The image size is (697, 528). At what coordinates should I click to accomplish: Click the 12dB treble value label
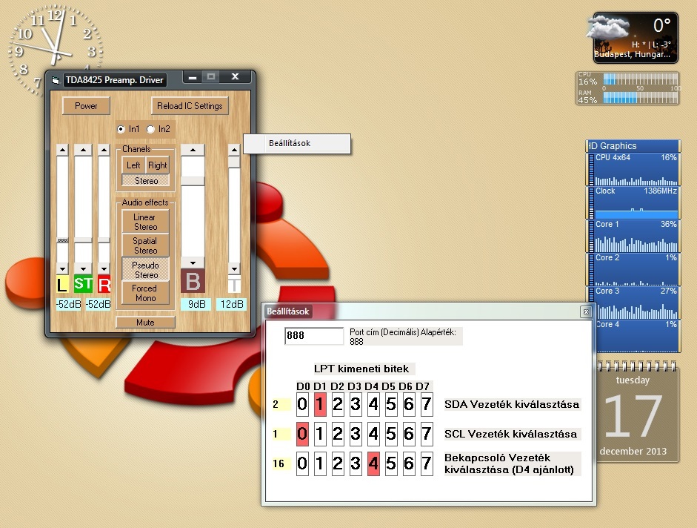[232, 305]
